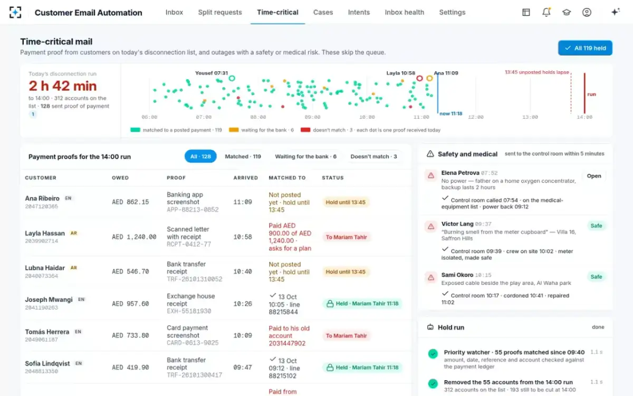Click Joseph Mwangi's 'Held · Mariam Tahir 11:18' badge
This screenshot has height=396, width=633.
[362, 304]
